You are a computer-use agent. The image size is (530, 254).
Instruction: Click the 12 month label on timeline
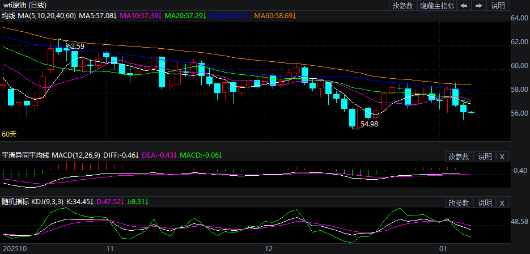click(x=269, y=248)
